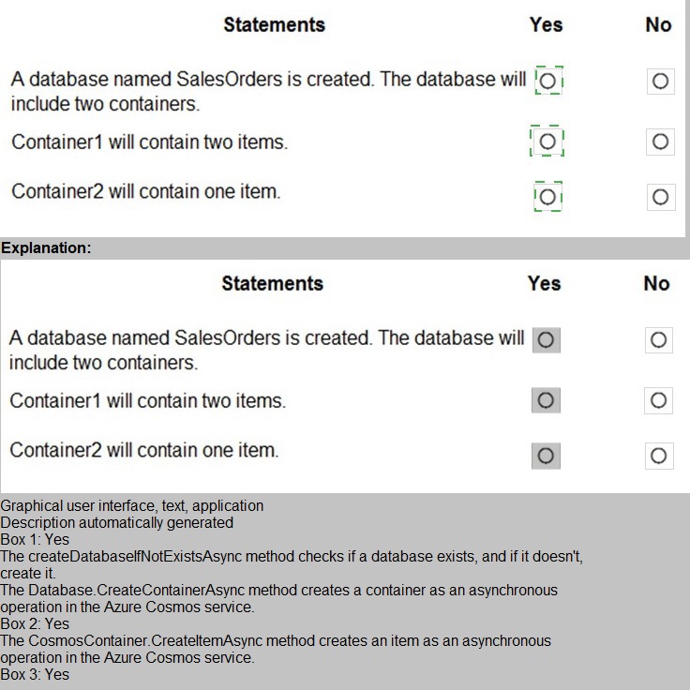Choose Yes for Container1 statement in top panel
The image size is (690, 690).
(548, 142)
